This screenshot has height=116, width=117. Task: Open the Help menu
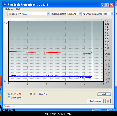(x=19, y=9)
